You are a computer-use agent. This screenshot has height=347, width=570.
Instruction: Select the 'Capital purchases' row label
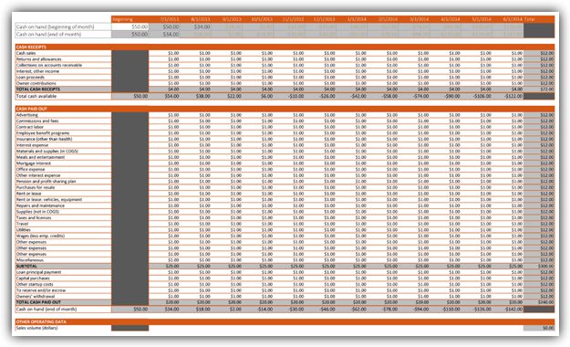tap(33, 279)
